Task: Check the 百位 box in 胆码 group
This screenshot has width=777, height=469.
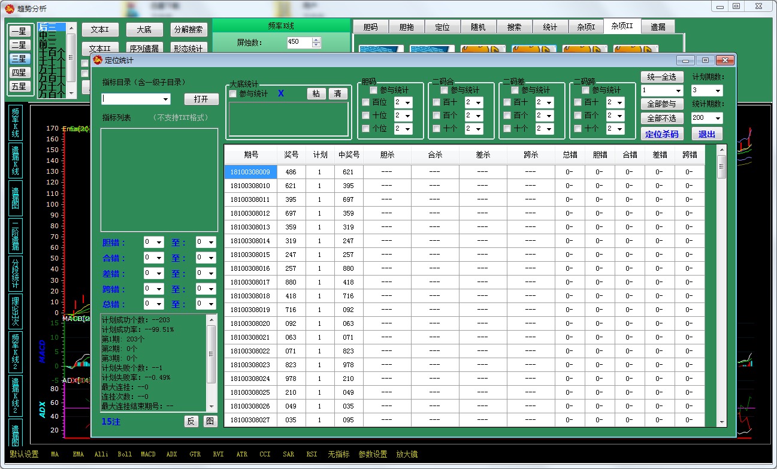Action: pos(365,102)
